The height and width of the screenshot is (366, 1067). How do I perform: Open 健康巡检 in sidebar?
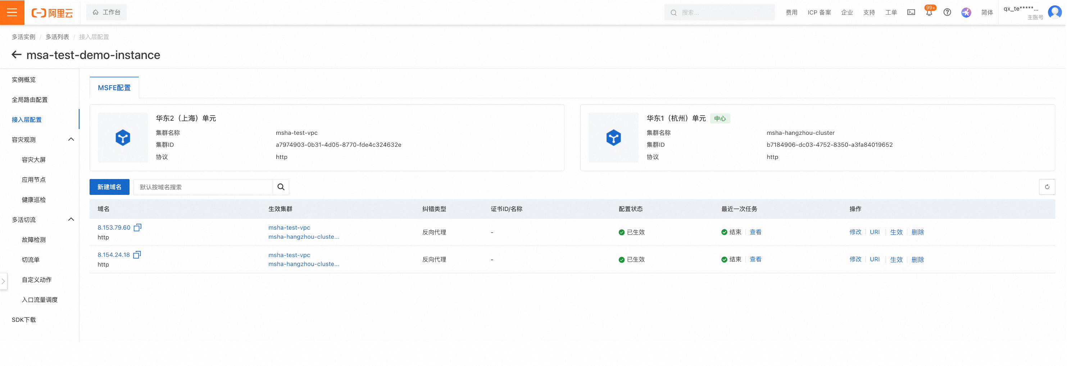[33, 200]
